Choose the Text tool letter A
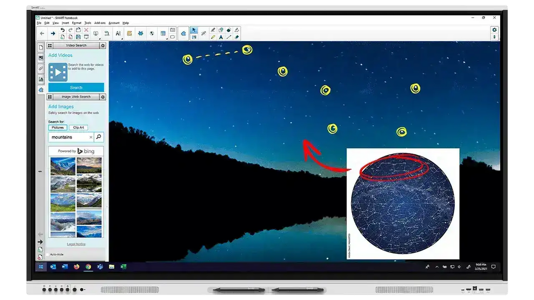This screenshot has width=534, height=300. (x=221, y=37)
